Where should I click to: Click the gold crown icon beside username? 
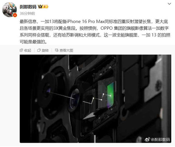pos(40,7)
